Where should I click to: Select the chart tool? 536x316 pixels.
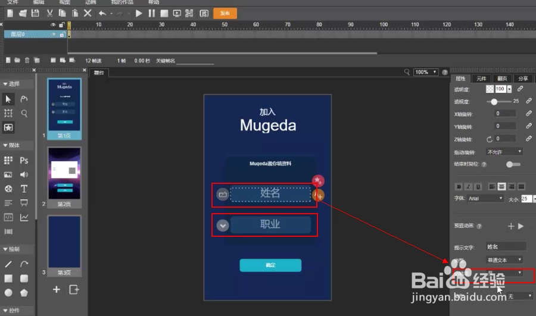(24, 217)
